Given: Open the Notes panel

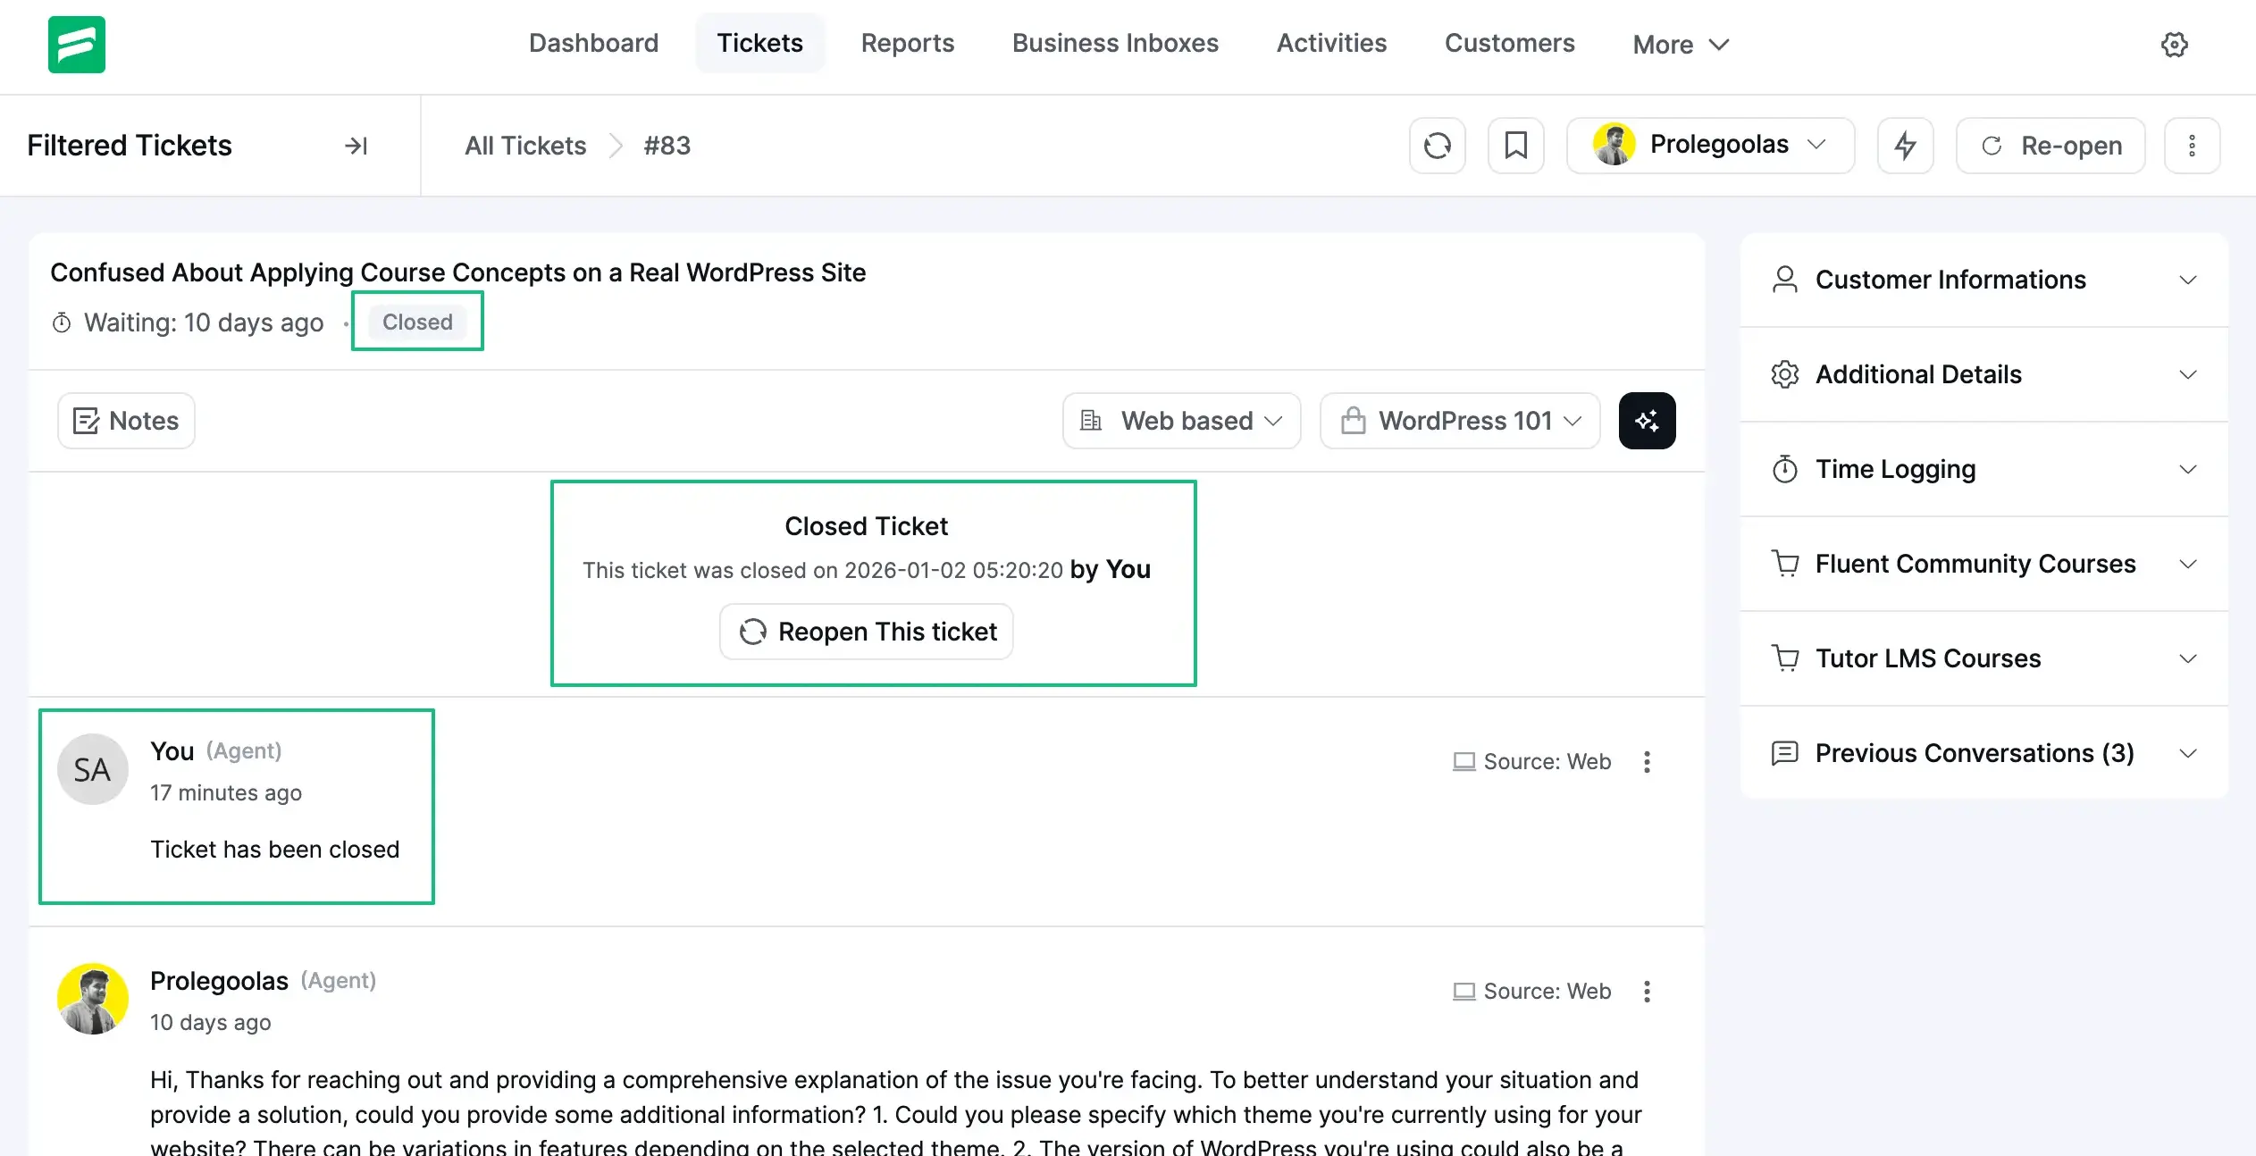Looking at the screenshot, I should [x=125, y=420].
